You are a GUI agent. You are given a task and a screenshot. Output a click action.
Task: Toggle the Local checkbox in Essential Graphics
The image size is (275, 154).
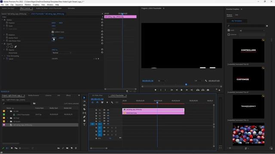229,30
